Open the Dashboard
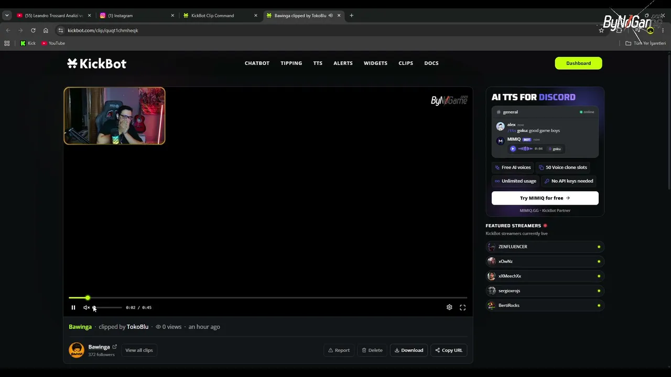This screenshot has width=671, height=377. click(578, 63)
